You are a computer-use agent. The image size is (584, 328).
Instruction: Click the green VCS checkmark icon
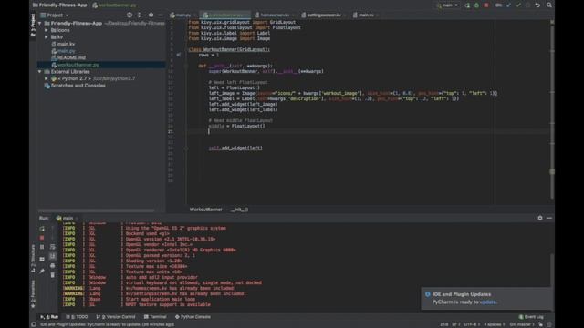(x=518, y=5)
